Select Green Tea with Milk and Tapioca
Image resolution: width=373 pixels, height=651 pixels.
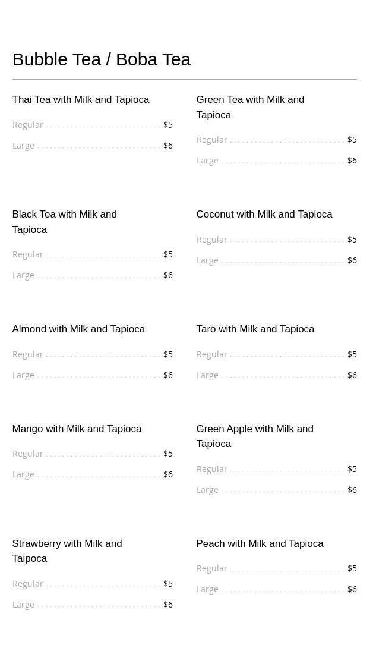pyautogui.click(x=250, y=107)
